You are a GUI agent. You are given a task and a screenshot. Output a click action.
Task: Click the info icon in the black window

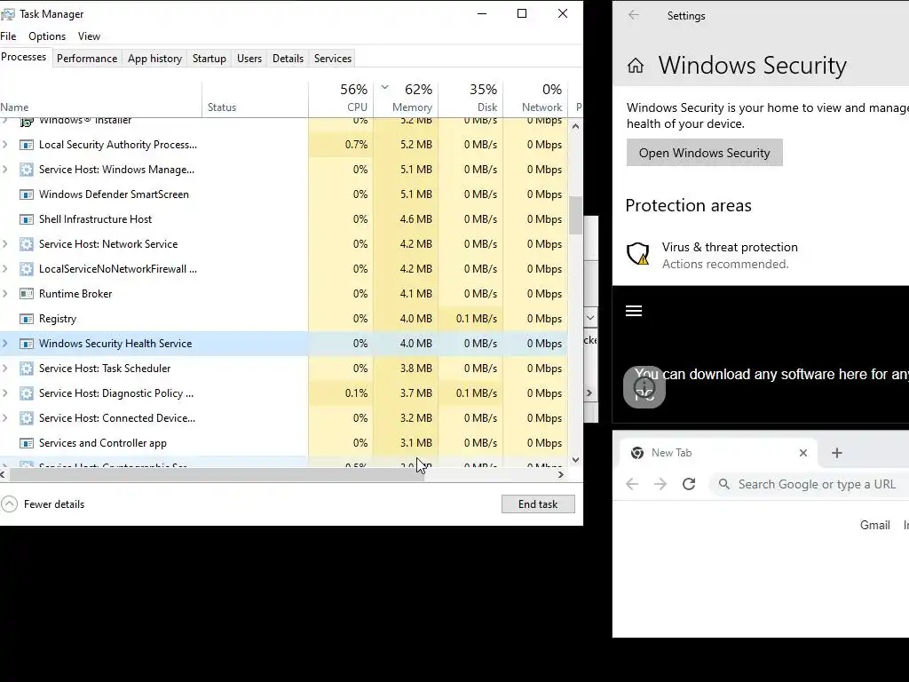644,387
